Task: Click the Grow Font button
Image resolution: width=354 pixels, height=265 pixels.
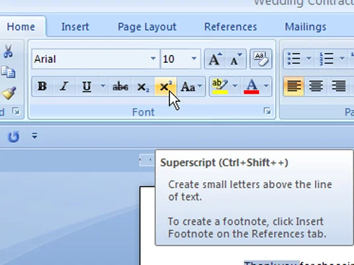Action: pyautogui.click(x=215, y=59)
